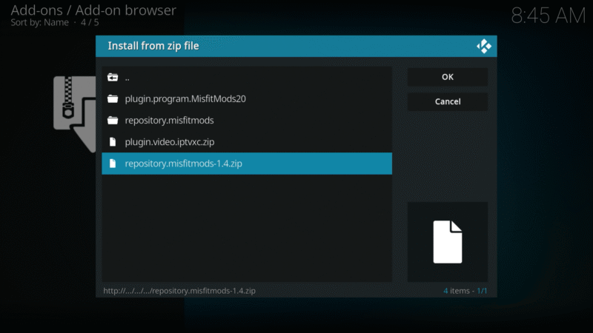Open the repository.misfitmods folder entry
Screen dimensions: 593x333
point(247,121)
